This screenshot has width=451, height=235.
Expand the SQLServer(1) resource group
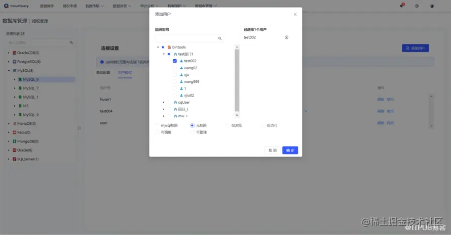(x=9, y=159)
